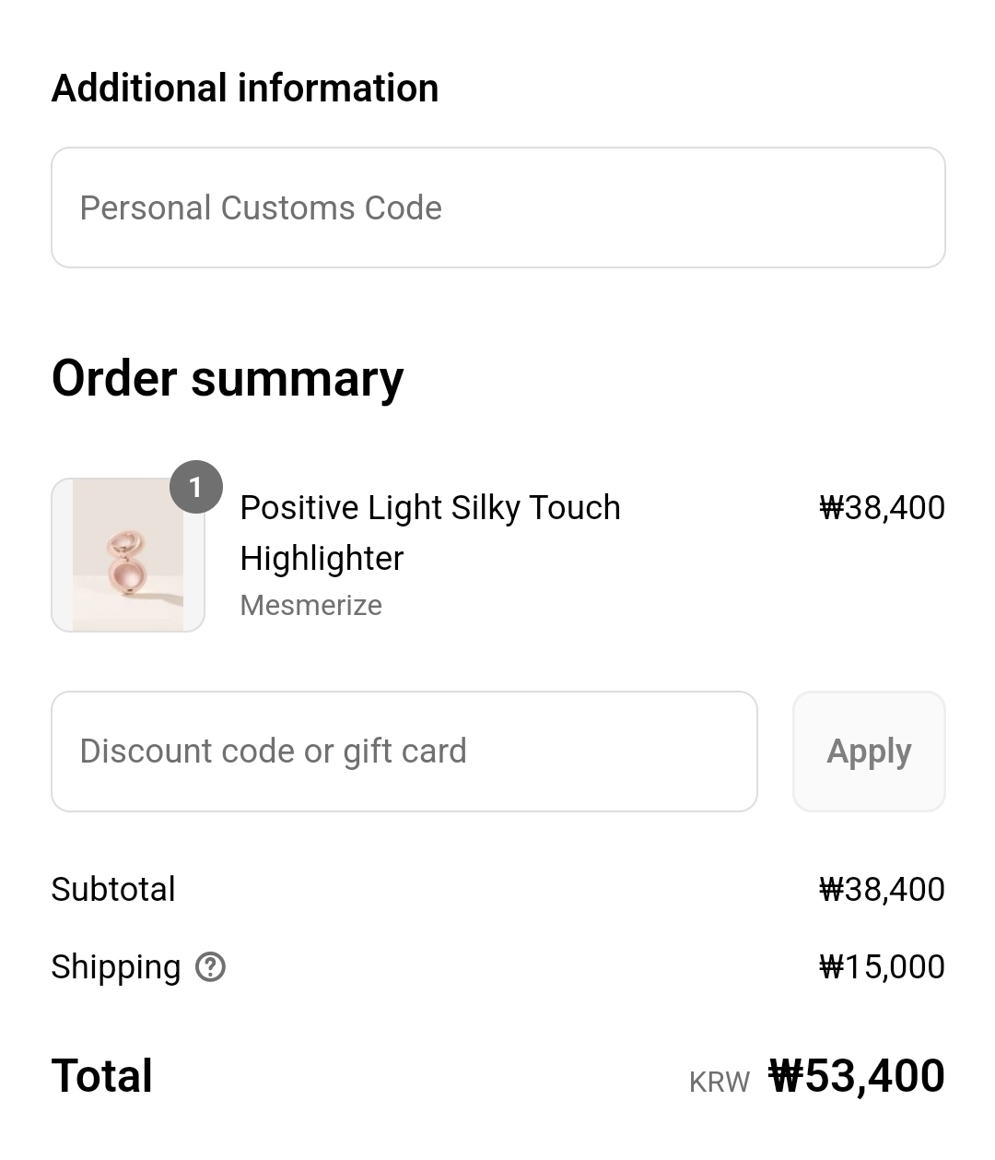The height and width of the screenshot is (1160, 995).
Task: Click the KRW currency code
Action: coord(720,1082)
